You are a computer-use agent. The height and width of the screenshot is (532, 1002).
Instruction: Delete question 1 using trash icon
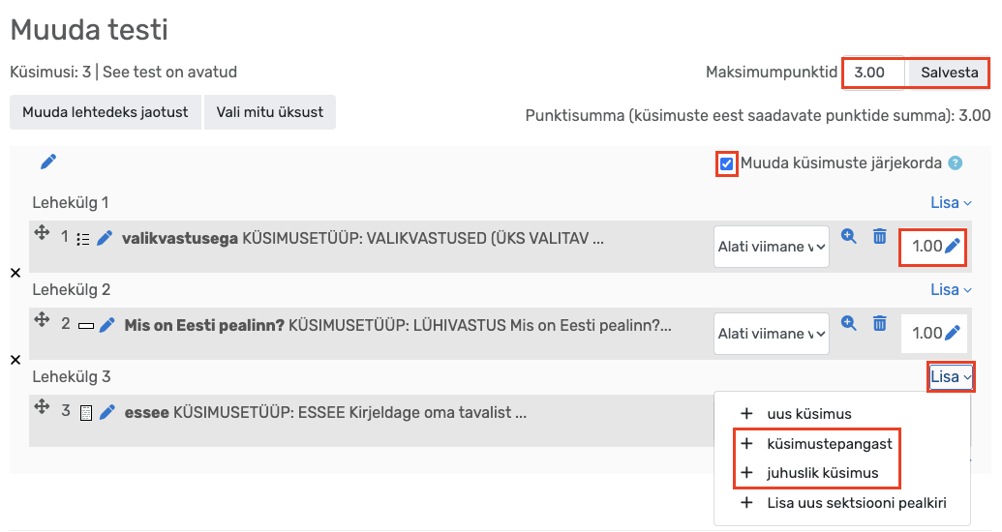point(879,236)
